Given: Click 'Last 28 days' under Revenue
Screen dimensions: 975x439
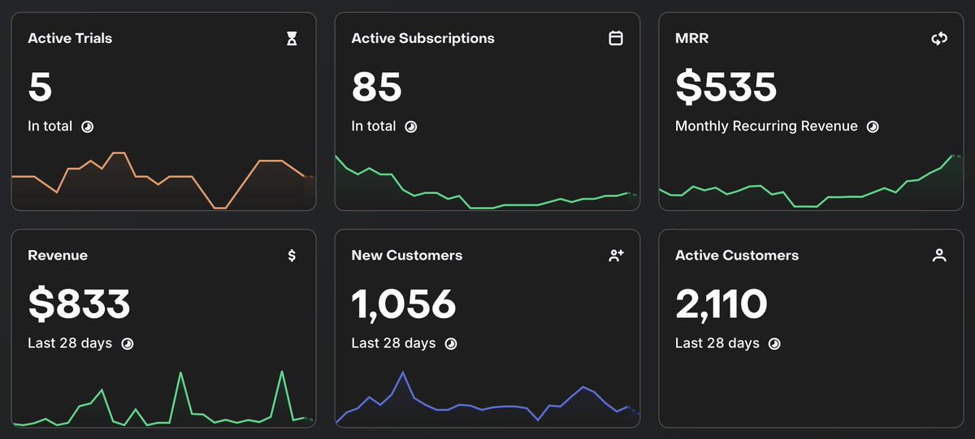Looking at the screenshot, I should (x=70, y=343).
